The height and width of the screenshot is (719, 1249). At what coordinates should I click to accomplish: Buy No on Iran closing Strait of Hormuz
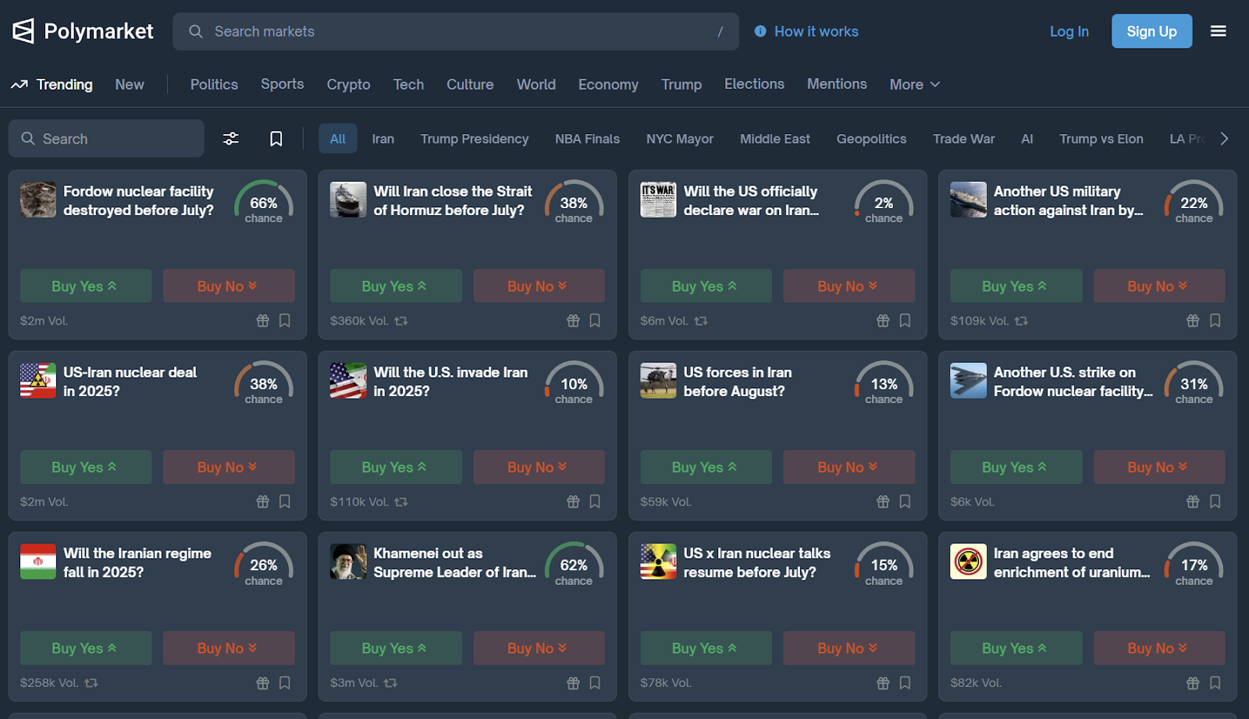[539, 286]
